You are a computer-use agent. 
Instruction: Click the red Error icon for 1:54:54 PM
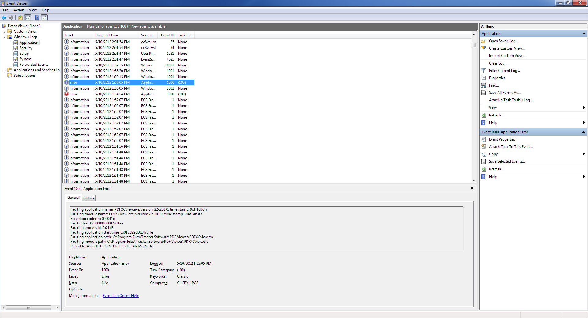pos(66,94)
